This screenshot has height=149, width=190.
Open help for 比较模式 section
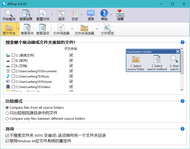coord(182,101)
